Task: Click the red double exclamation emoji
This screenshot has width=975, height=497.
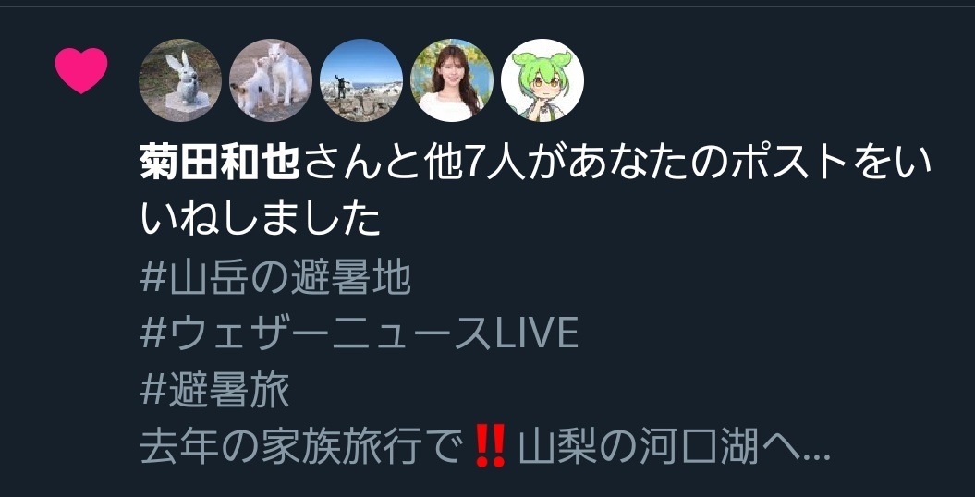Action: (x=490, y=449)
